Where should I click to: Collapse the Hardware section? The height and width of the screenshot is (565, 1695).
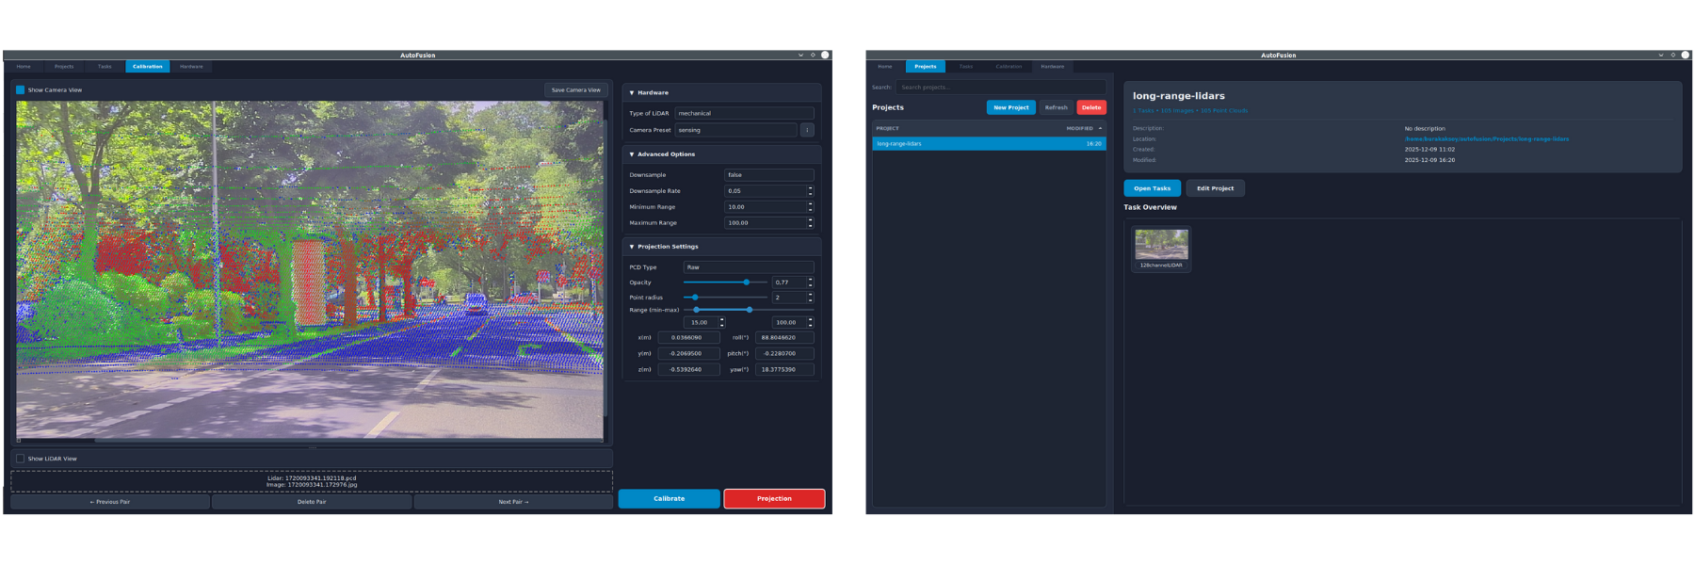point(632,93)
